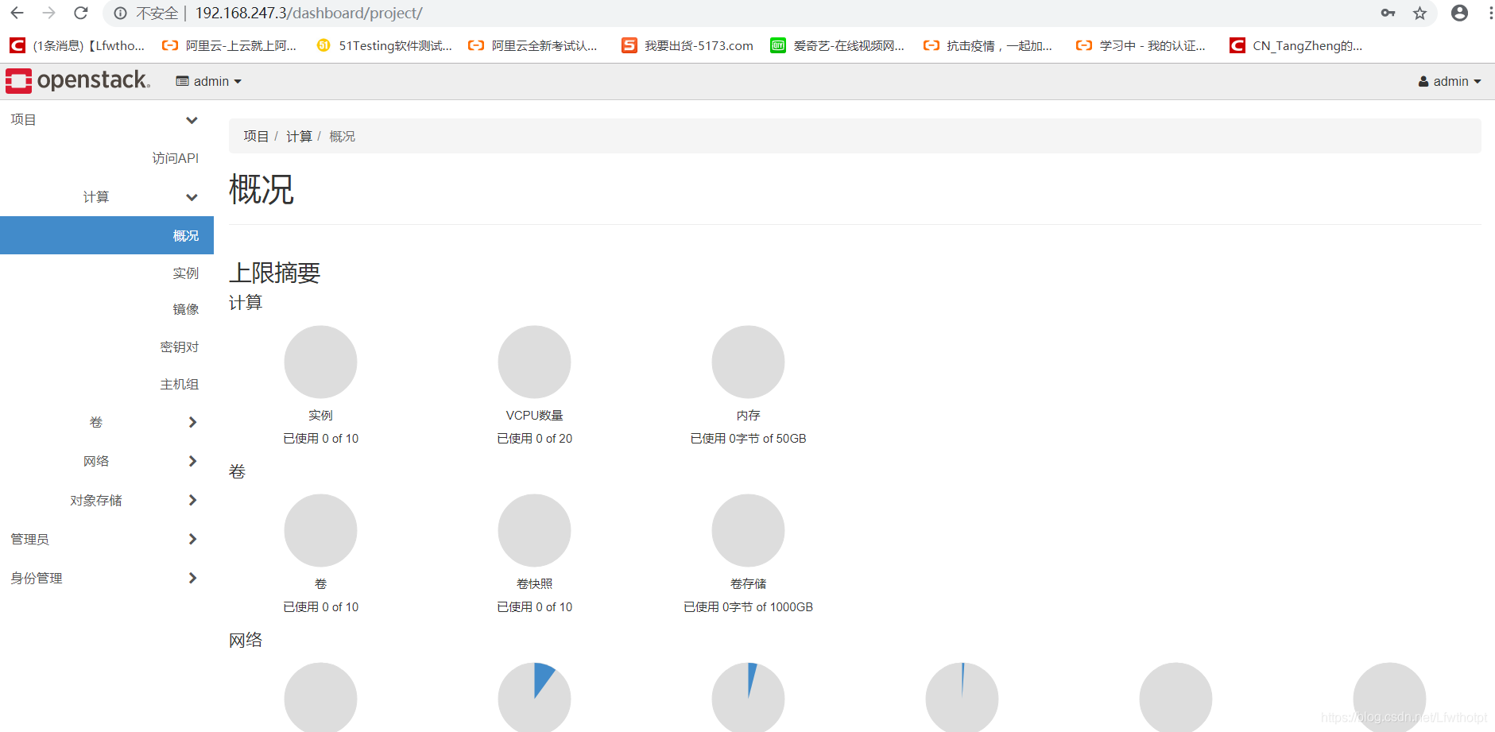Open 实例 in the sidebar

(186, 273)
